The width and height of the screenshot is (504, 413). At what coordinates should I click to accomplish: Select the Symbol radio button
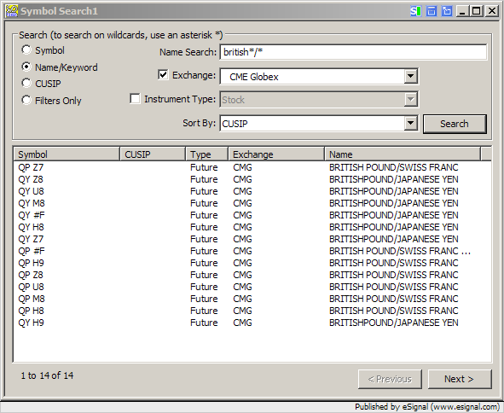click(x=26, y=49)
